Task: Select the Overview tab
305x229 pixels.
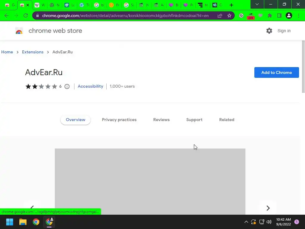Action: click(75, 120)
